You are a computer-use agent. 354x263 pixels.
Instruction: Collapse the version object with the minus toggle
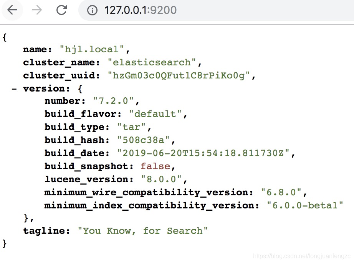[14, 89]
